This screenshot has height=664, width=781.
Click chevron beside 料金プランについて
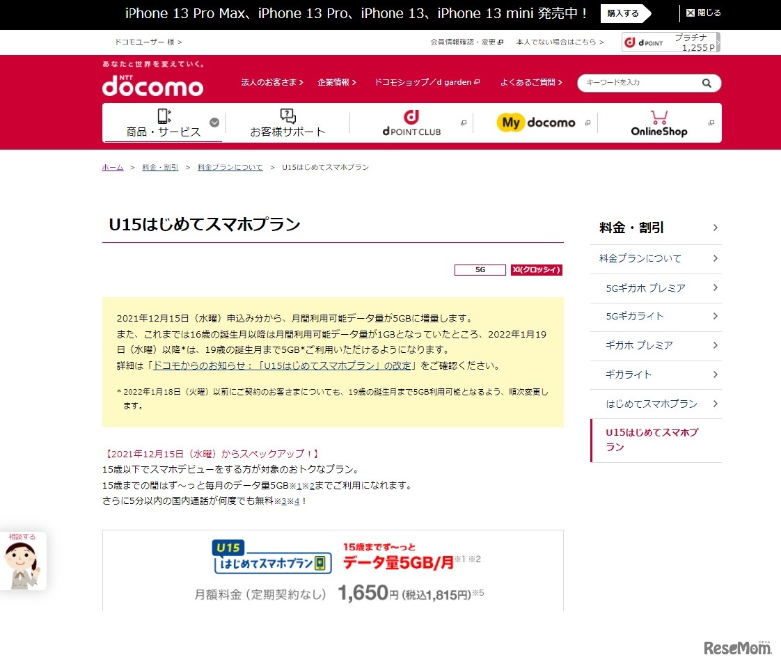click(716, 258)
